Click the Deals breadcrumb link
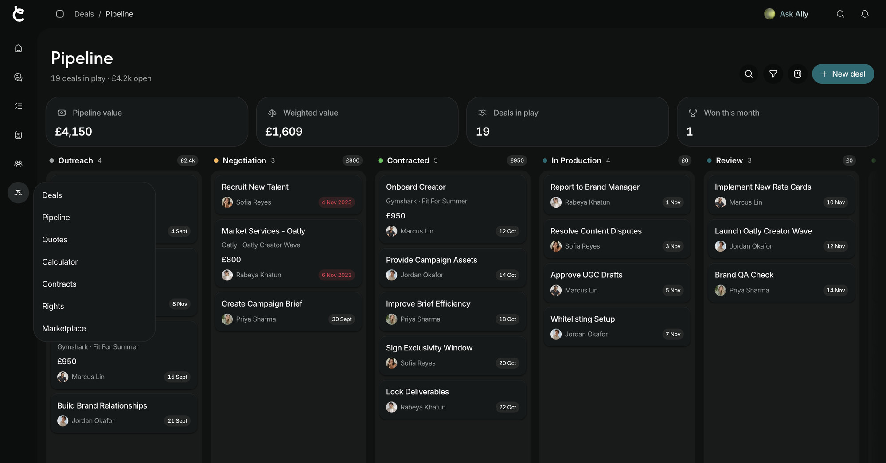Image resolution: width=886 pixels, height=463 pixels. (x=84, y=14)
